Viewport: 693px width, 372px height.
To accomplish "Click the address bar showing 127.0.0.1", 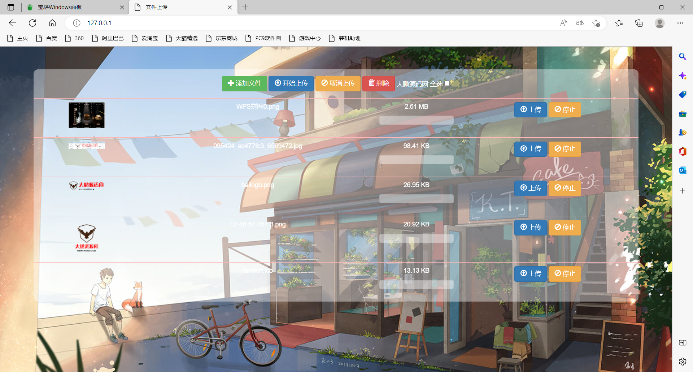I will (289, 23).
